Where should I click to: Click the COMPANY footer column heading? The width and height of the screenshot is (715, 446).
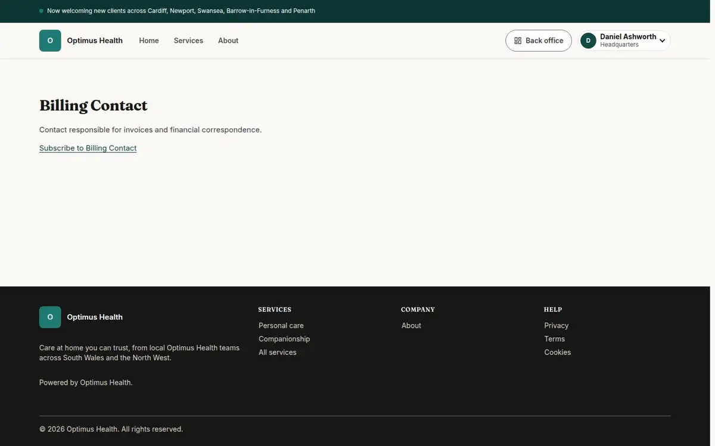click(418, 309)
